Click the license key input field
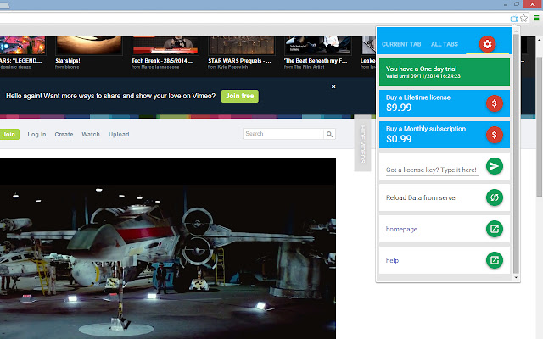Screen dimensions: 543x339 point(431,170)
